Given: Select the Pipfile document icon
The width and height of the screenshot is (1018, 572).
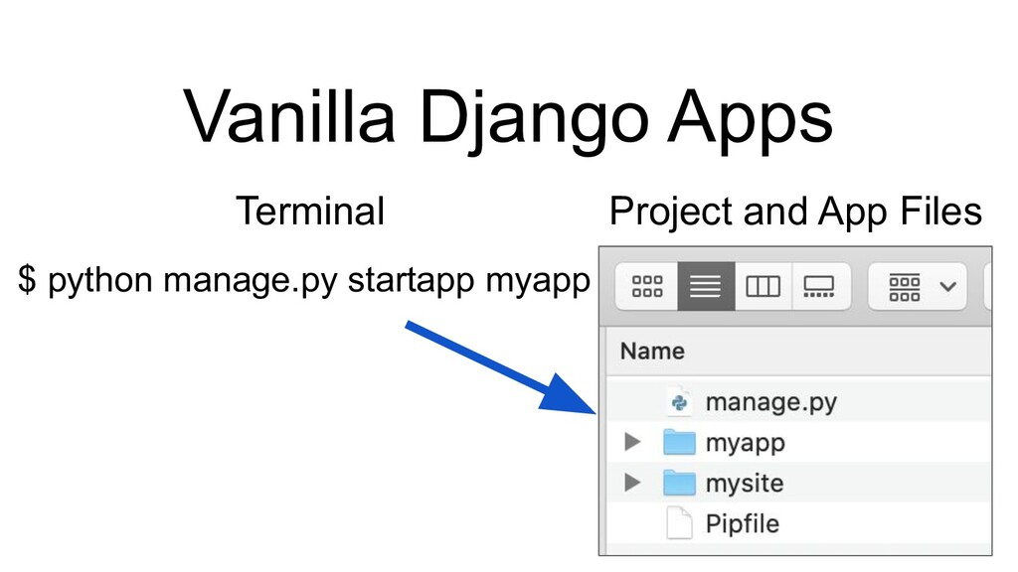Looking at the screenshot, I should [x=679, y=523].
